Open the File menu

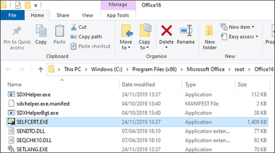(12, 15)
